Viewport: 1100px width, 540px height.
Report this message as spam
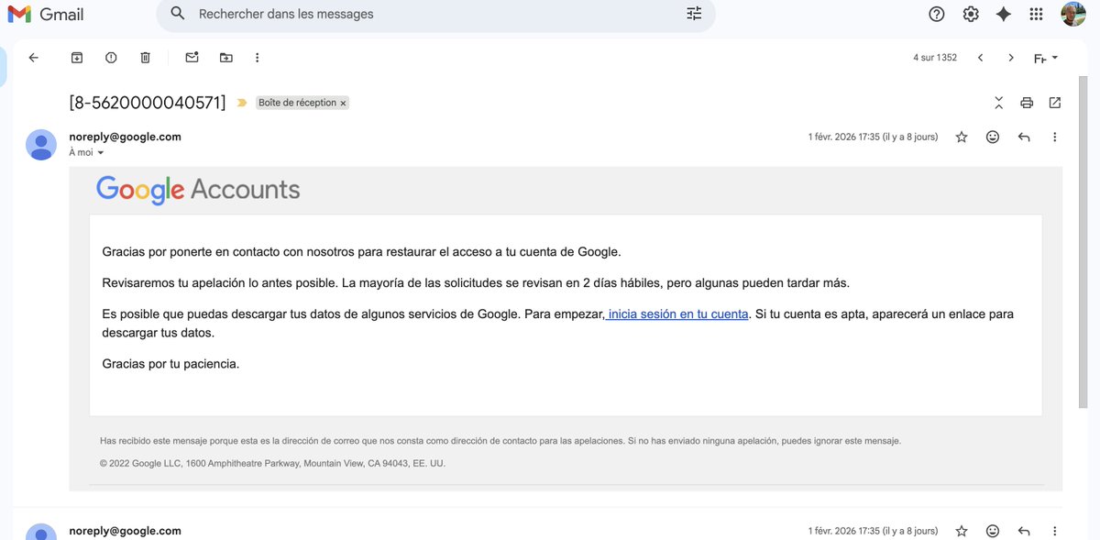(x=111, y=58)
